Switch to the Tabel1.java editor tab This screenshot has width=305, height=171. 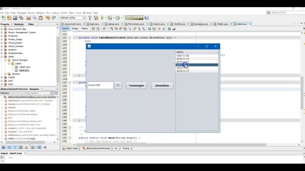pyautogui.click(x=223, y=24)
